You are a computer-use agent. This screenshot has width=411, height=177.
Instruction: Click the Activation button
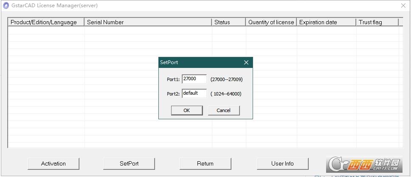point(53,163)
